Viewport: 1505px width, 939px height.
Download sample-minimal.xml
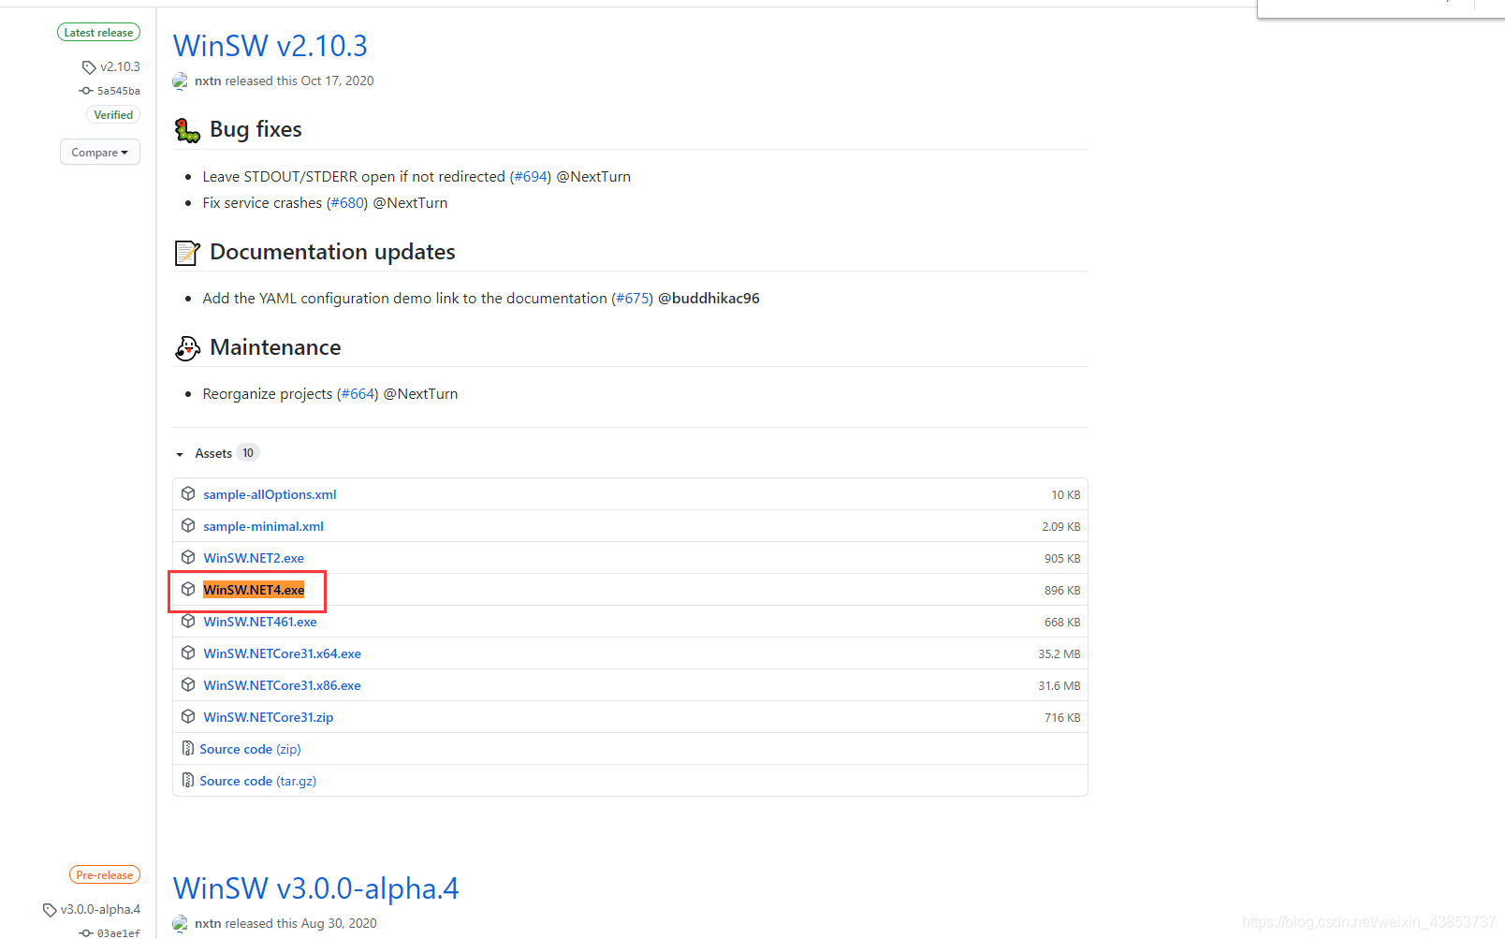point(264,526)
